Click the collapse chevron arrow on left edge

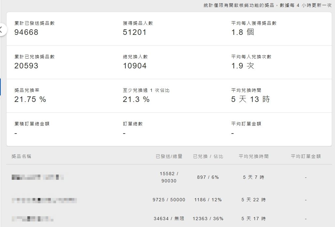pos(2,30)
